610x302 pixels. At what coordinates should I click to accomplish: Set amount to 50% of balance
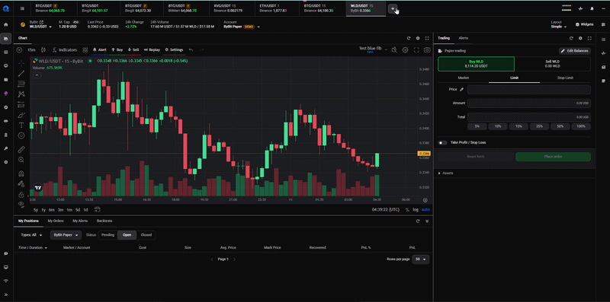click(x=560, y=126)
